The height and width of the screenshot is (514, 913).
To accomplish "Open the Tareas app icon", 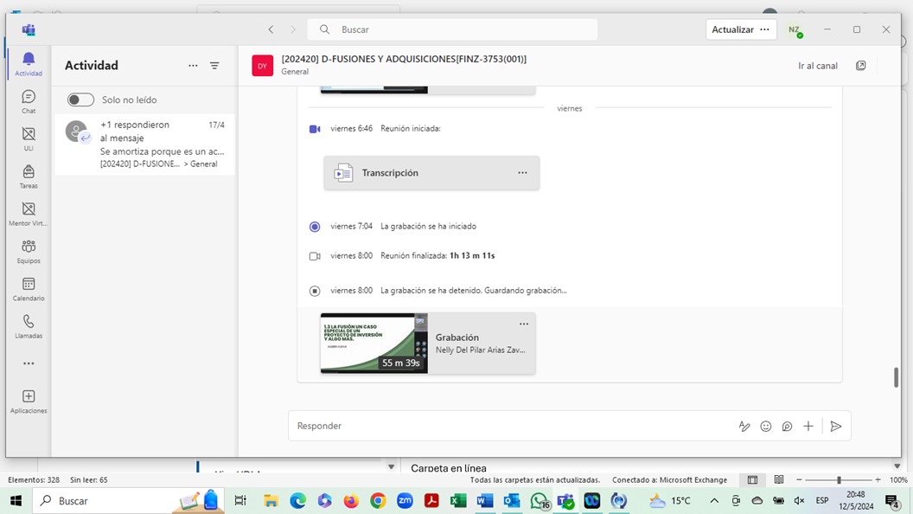I will pos(29,176).
